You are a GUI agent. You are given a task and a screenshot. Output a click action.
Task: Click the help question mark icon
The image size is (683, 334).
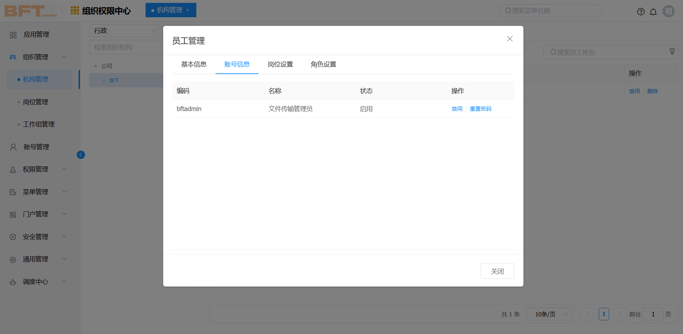click(640, 12)
